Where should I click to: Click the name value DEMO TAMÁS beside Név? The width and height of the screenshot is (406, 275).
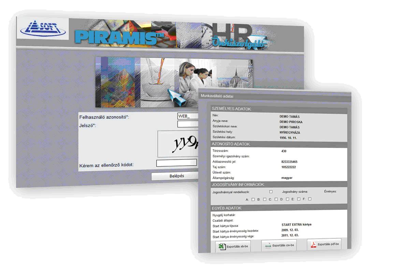tap(289, 116)
